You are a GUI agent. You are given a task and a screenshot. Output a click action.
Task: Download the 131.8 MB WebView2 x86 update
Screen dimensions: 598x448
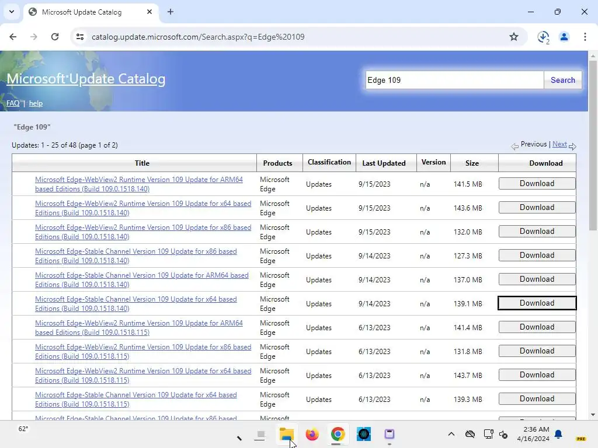pos(537,351)
